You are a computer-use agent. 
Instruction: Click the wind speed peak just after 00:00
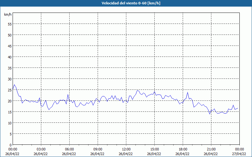(14, 85)
